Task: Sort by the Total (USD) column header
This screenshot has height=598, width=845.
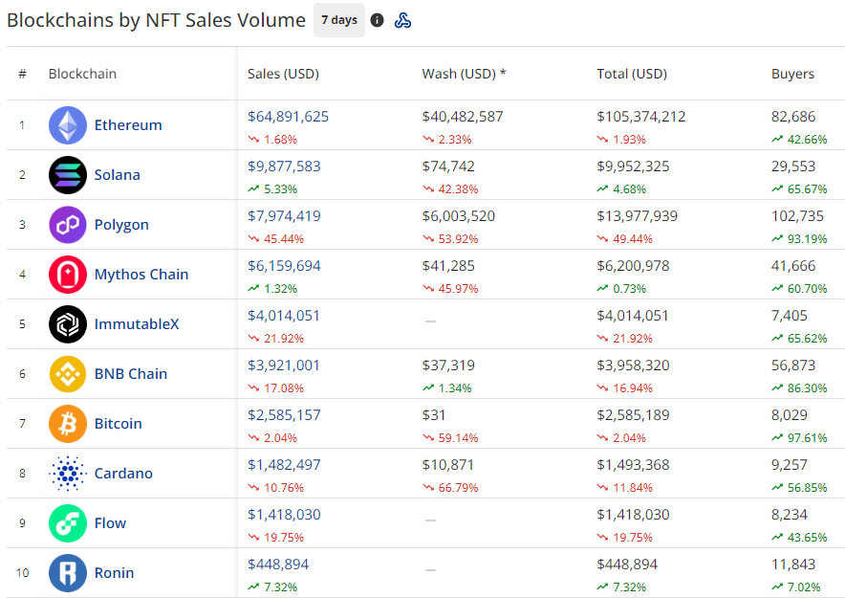Action: tap(632, 74)
